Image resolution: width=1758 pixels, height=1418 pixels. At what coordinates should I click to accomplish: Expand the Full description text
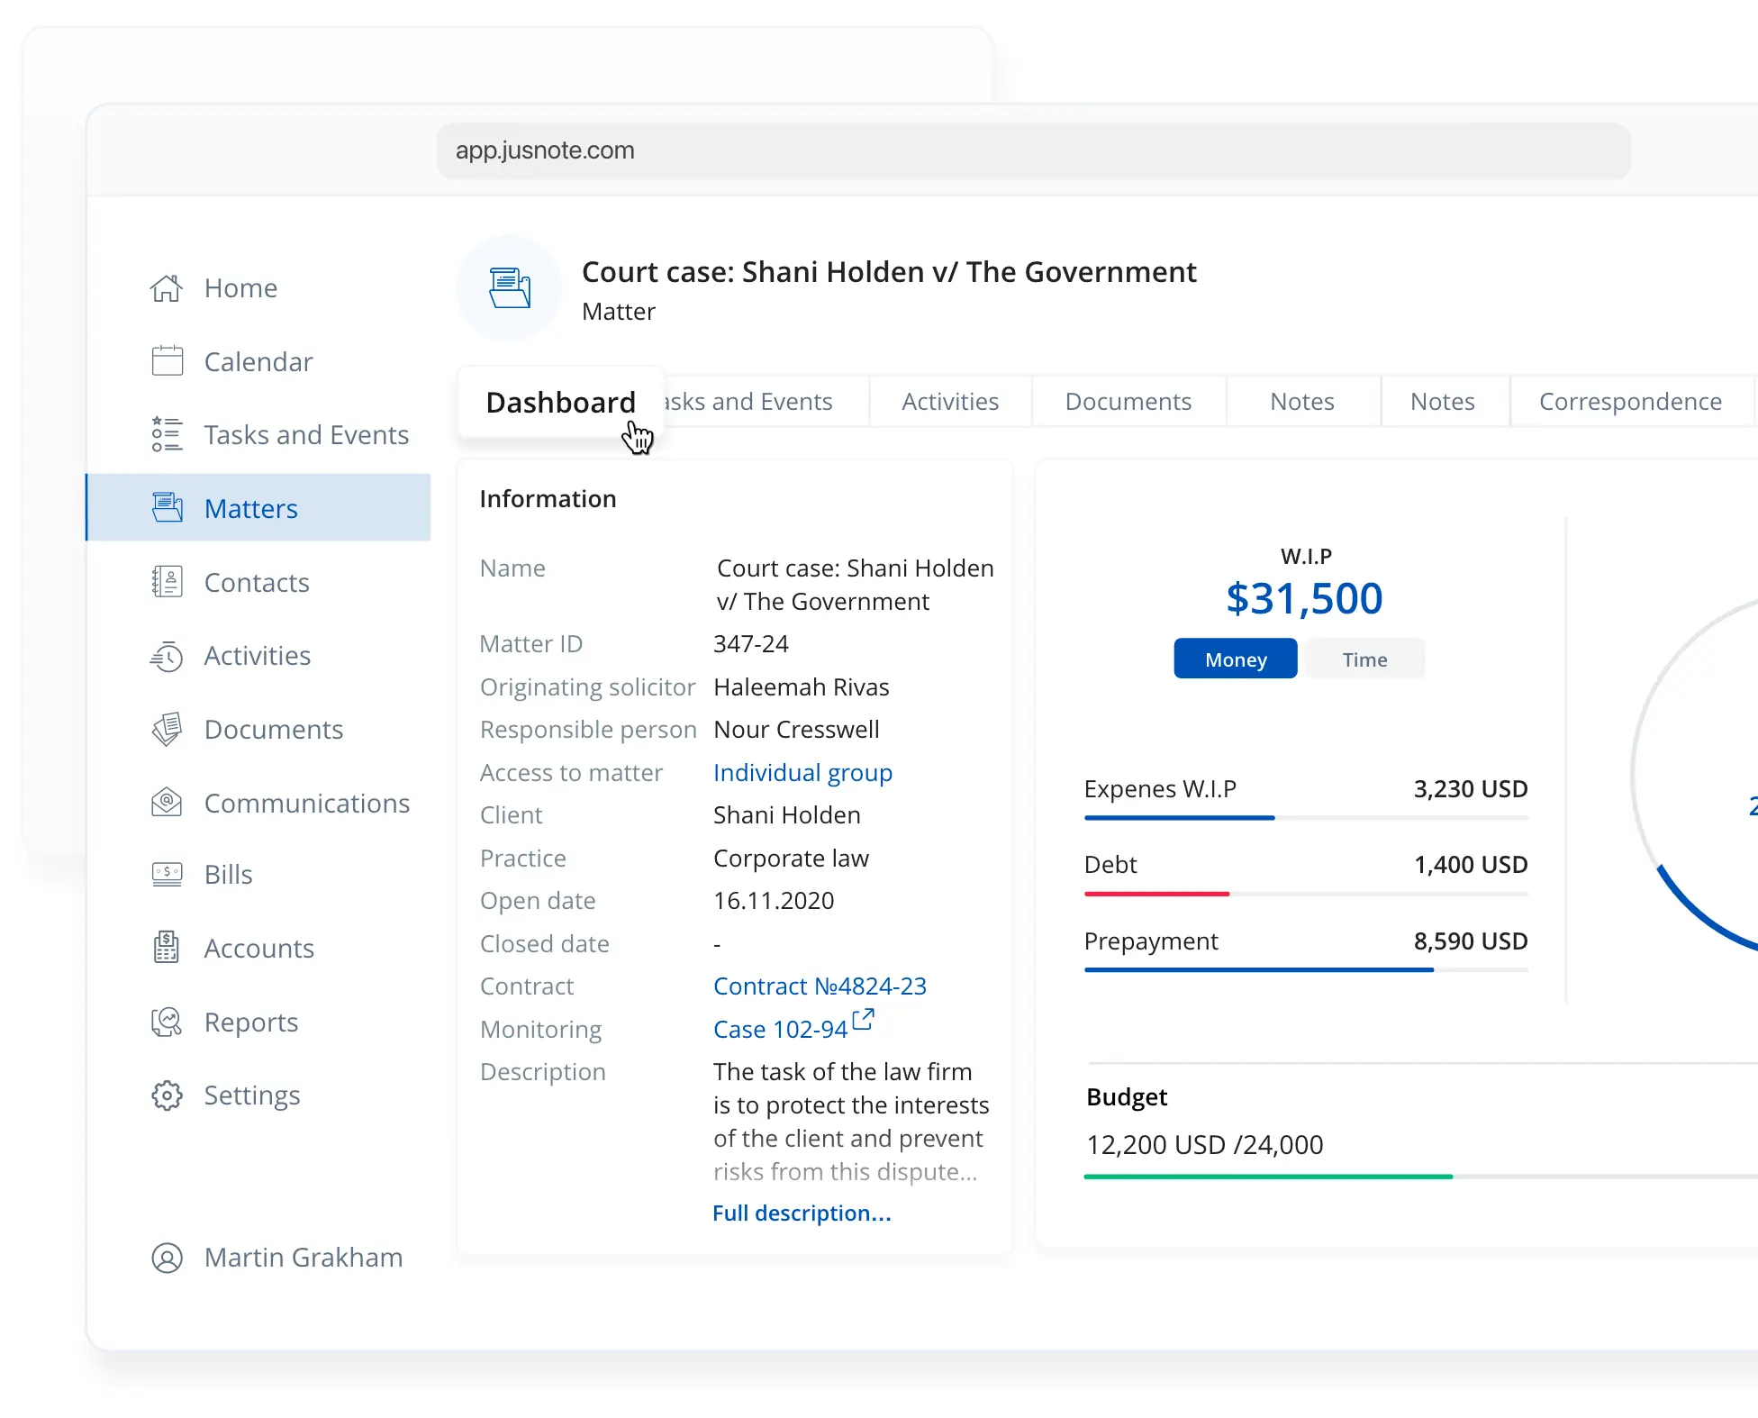[801, 1213]
